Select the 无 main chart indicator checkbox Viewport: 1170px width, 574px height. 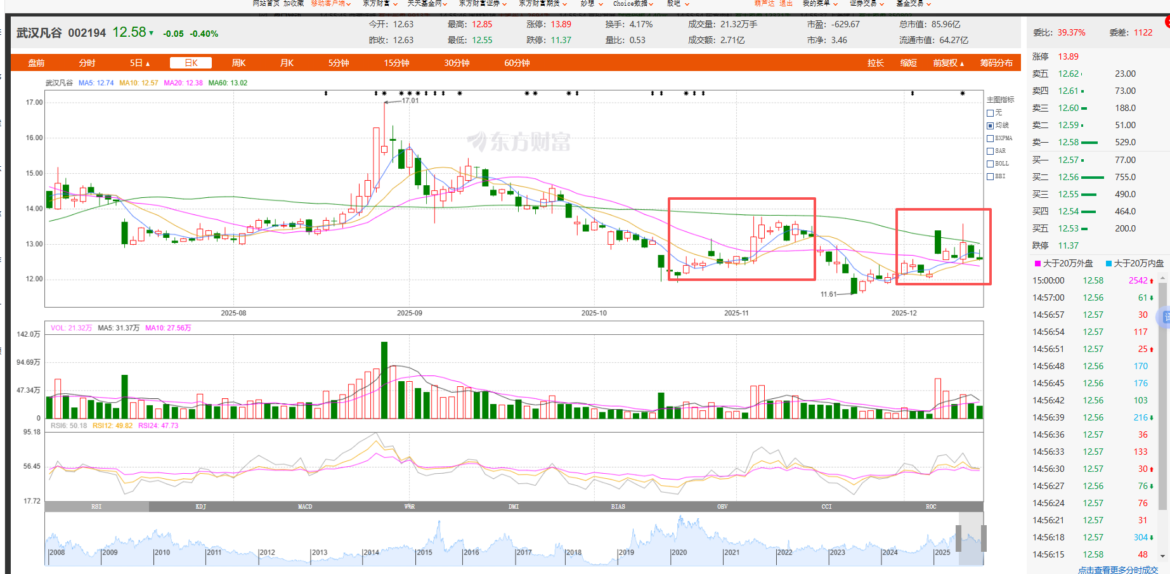[x=990, y=113]
